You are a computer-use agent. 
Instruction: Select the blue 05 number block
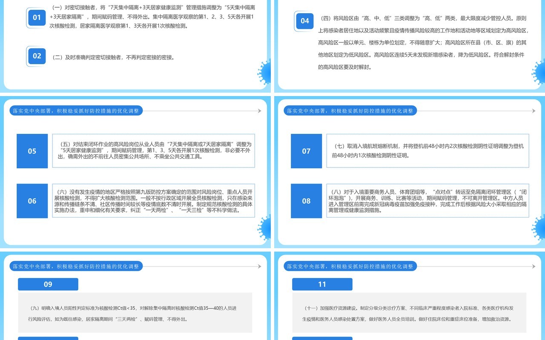coord(32,151)
